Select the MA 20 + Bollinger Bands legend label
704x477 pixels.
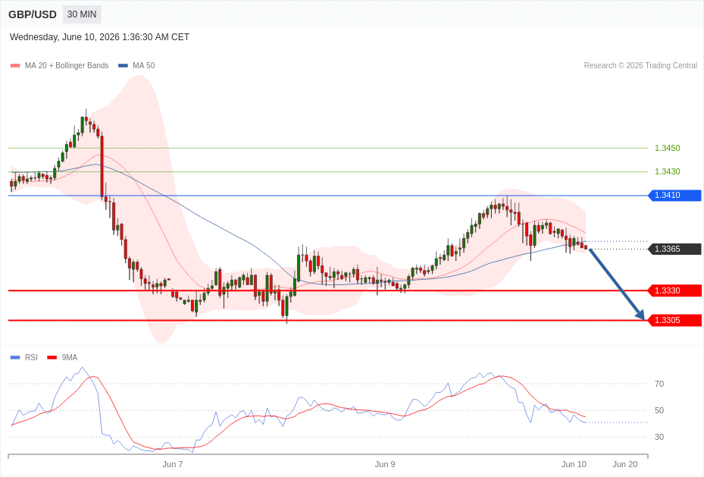(x=67, y=65)
